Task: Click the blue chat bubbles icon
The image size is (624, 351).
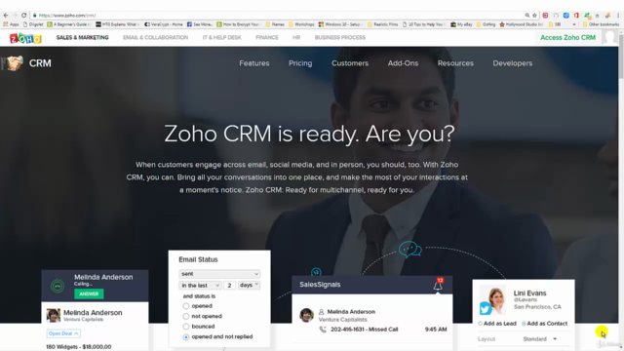Action: tap(409, 250)
